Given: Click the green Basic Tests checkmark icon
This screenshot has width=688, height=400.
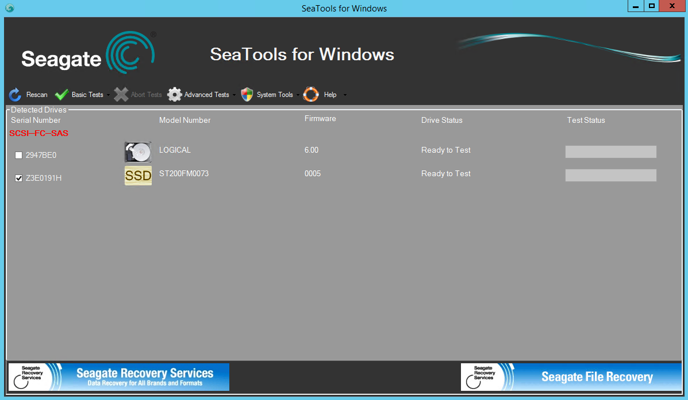Looking at the screenshot, I should click(x=62, y=95).
